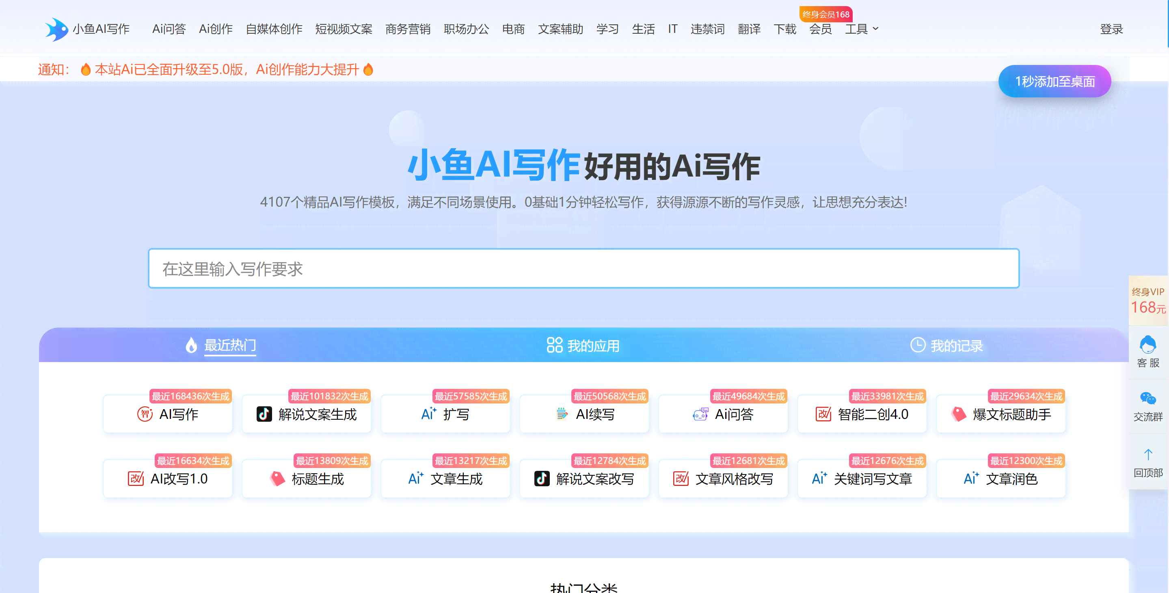The height and width of the screenshot is (593, 1169).
Task: Click the Ai sparkle icon on 扩写
Action: 428,414
